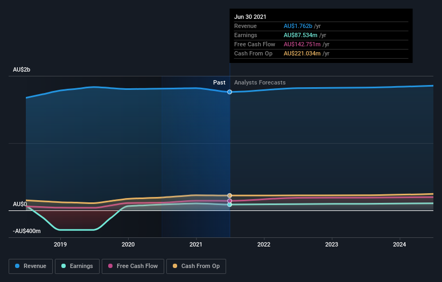Select the Free Cash Flow marker at Jun 2021
This screenshot has width=442, height=282.
230,201
